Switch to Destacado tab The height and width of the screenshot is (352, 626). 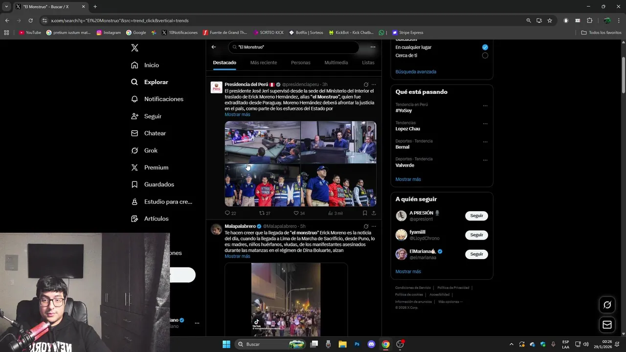tap(224, 63)
